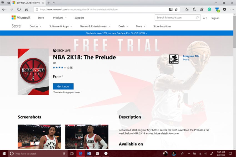
Task: Show tab previews chevron
Action: (54, 3)
